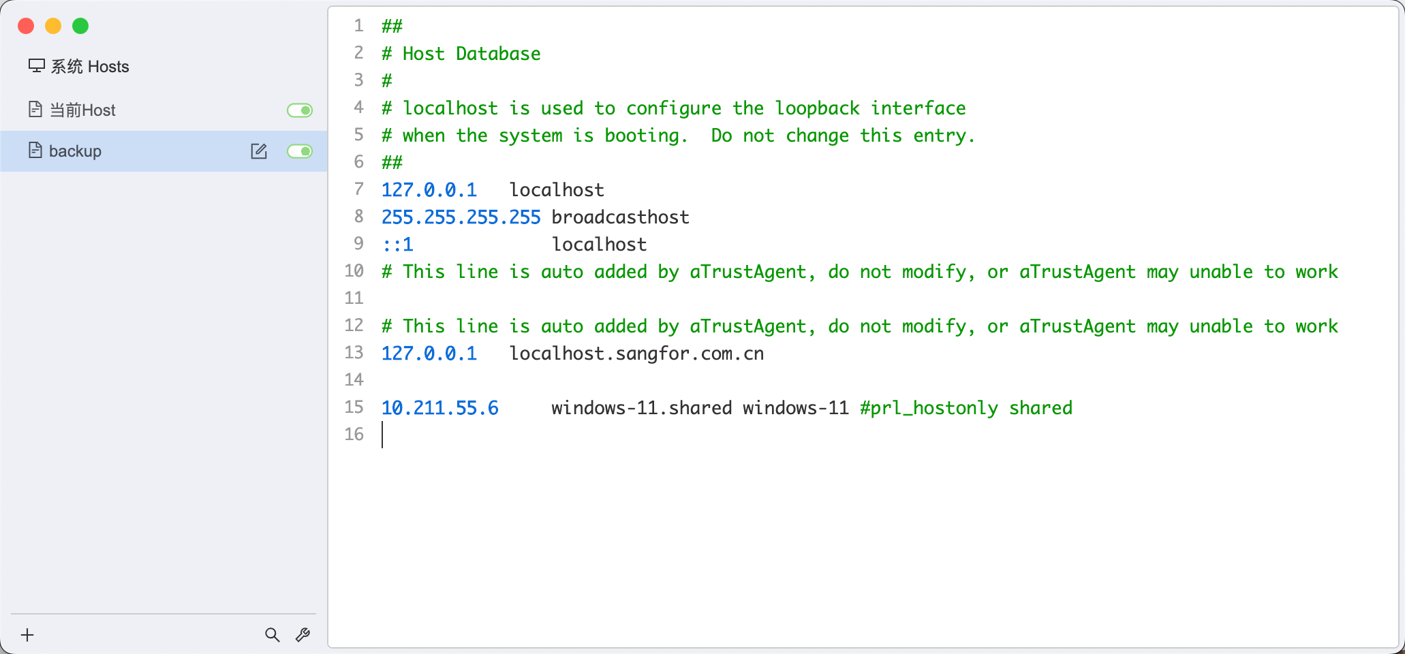Click the 255.255.255.255 broadcast address
This screenshot has width=1405, height=654.
(461, 217)
